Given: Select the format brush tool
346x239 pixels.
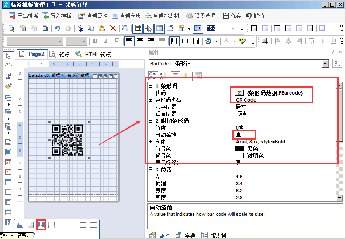Looking at the screenshot, I should tap(8, 86).
